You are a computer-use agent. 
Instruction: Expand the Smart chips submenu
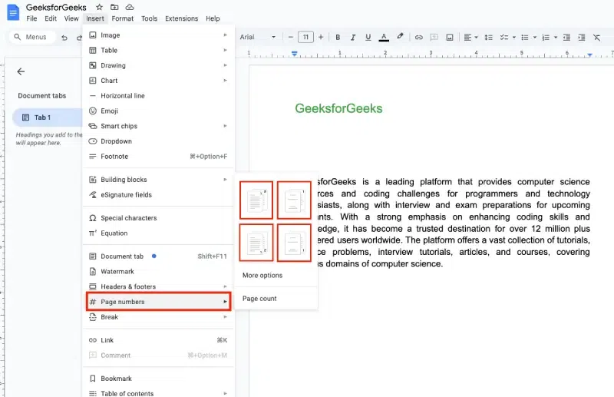pyautogui.click(x=158, y=126)
